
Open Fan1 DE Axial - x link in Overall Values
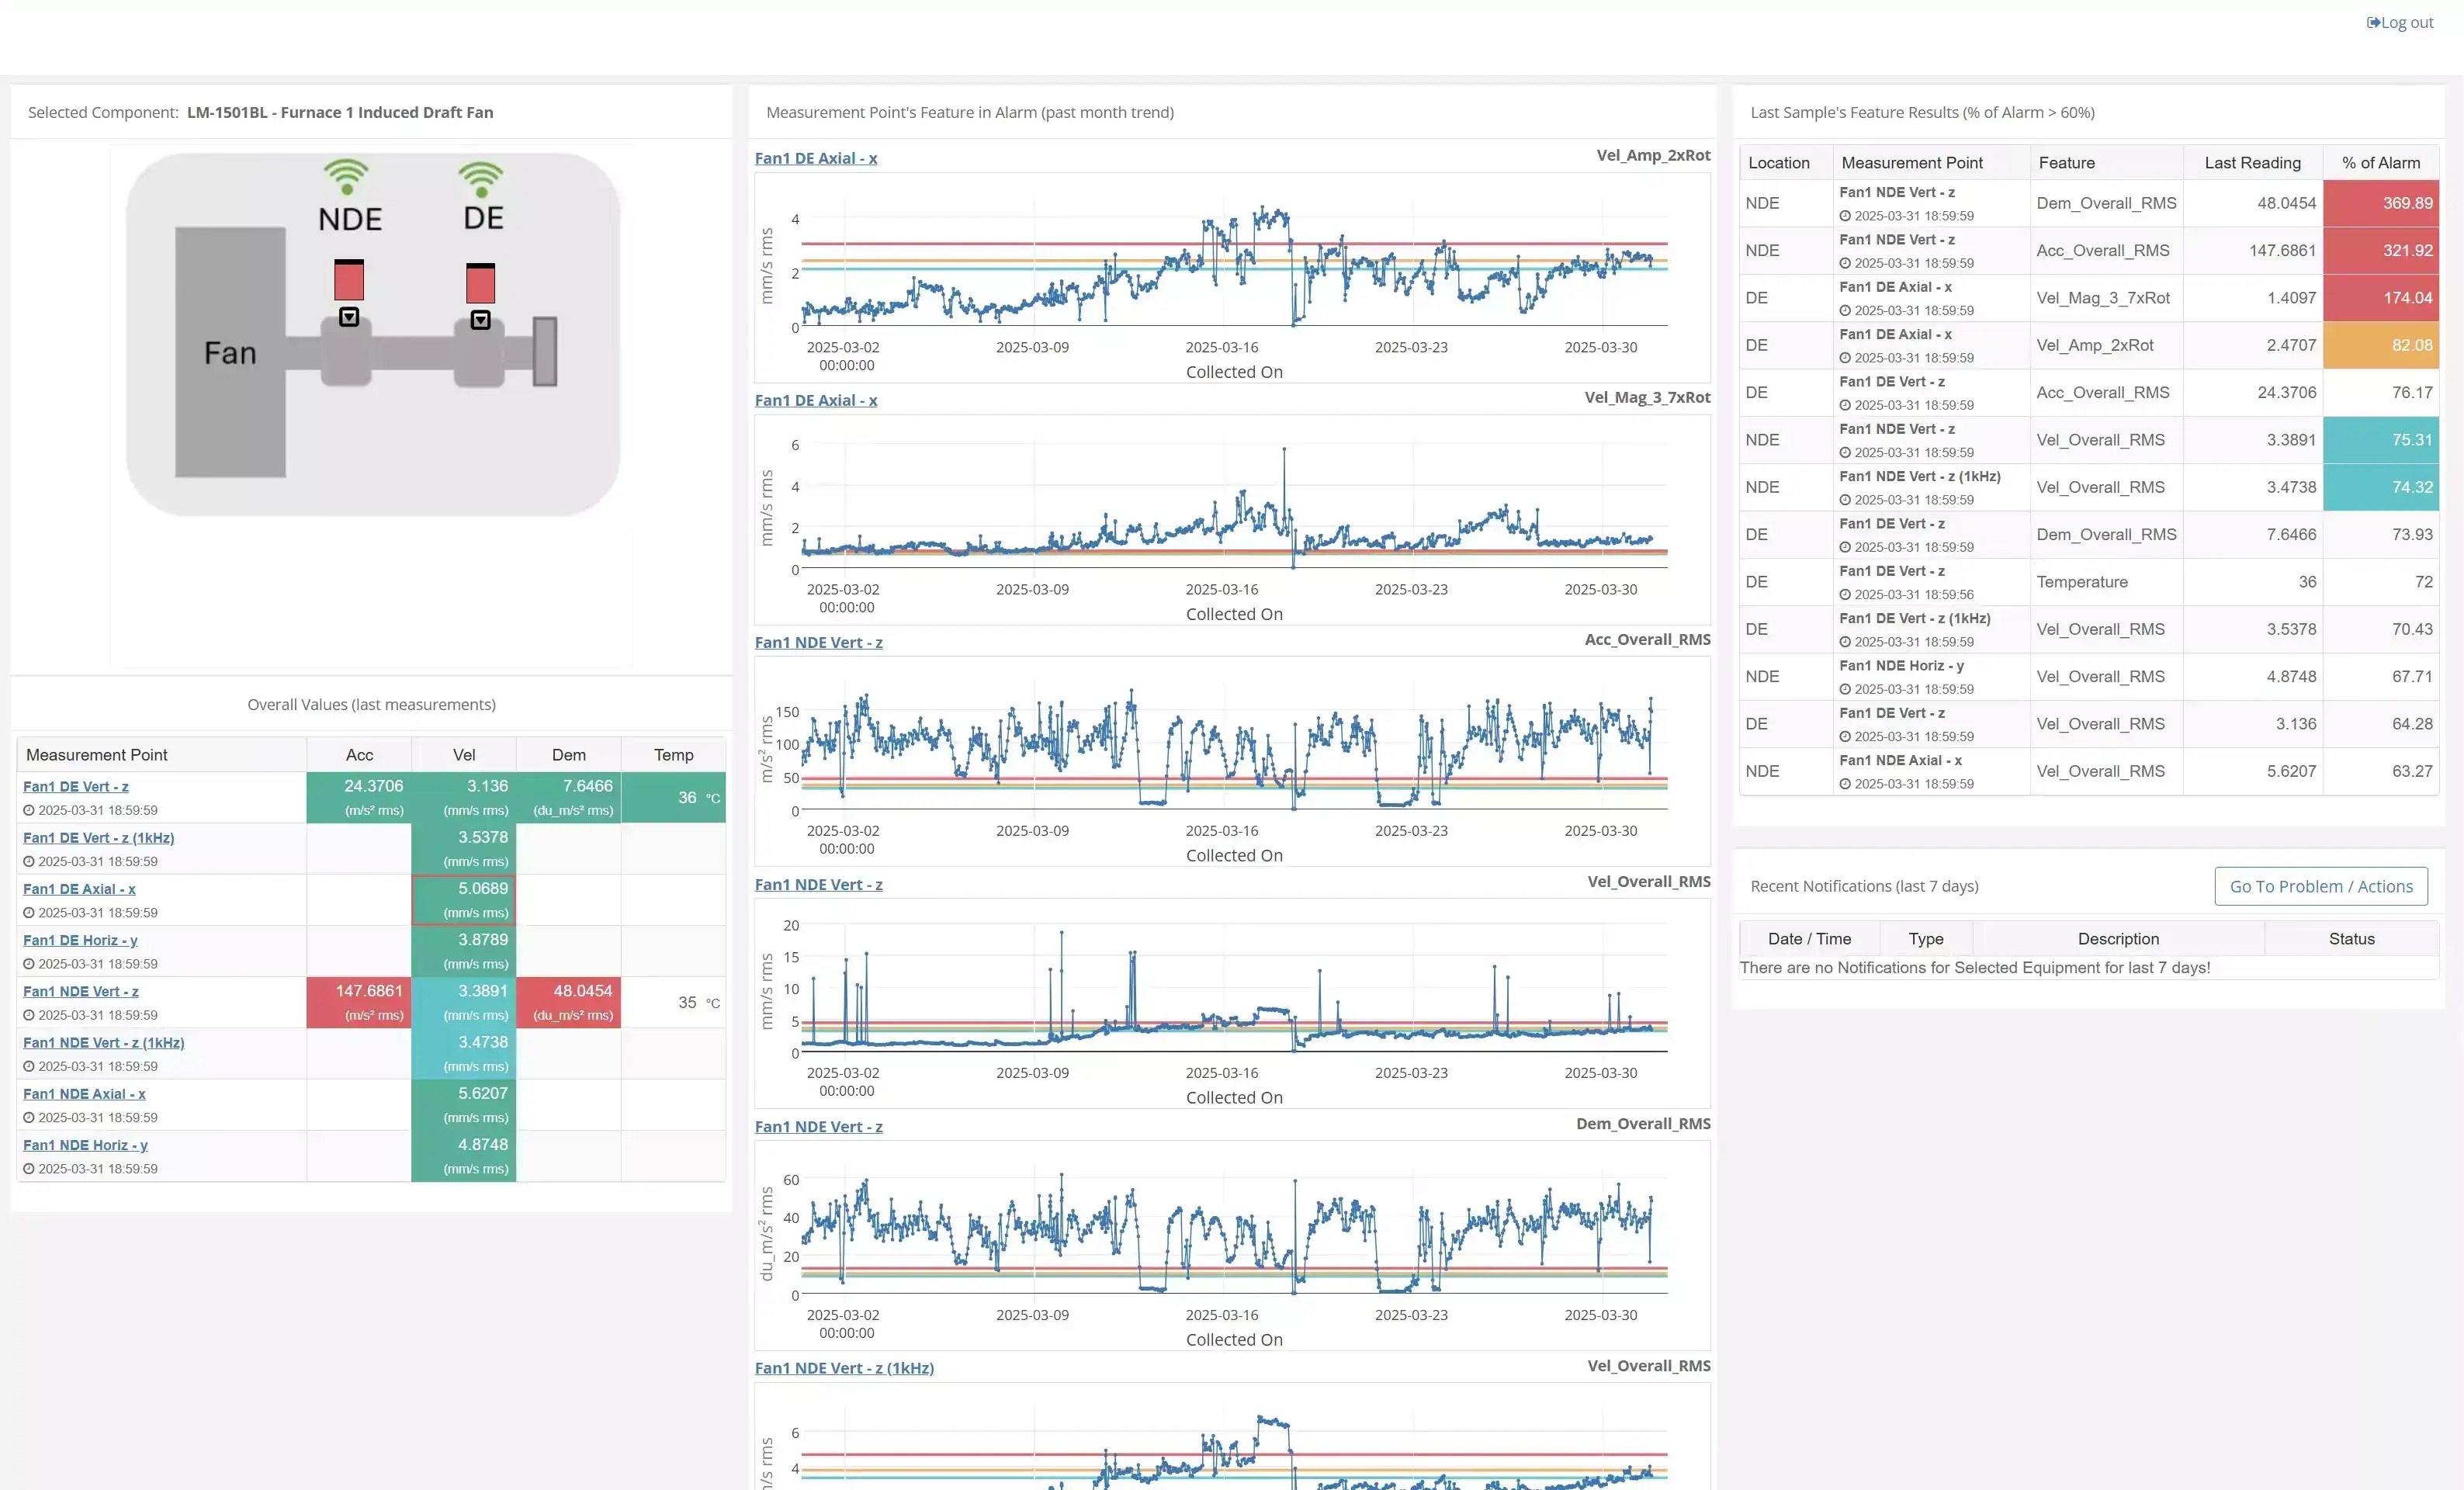[80, 889]
